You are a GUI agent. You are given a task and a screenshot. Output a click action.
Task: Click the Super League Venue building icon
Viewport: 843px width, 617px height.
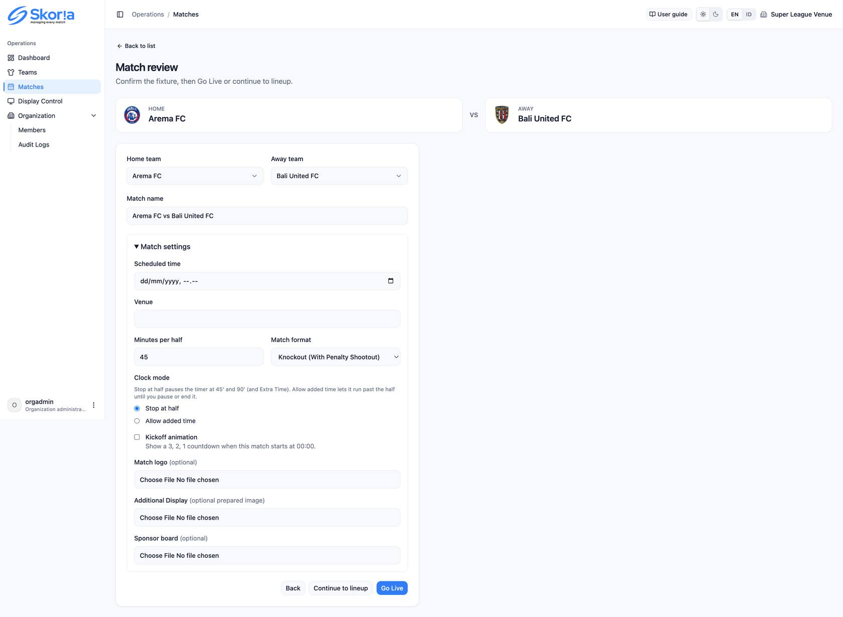pyautogui.click(x=764, y=15)
